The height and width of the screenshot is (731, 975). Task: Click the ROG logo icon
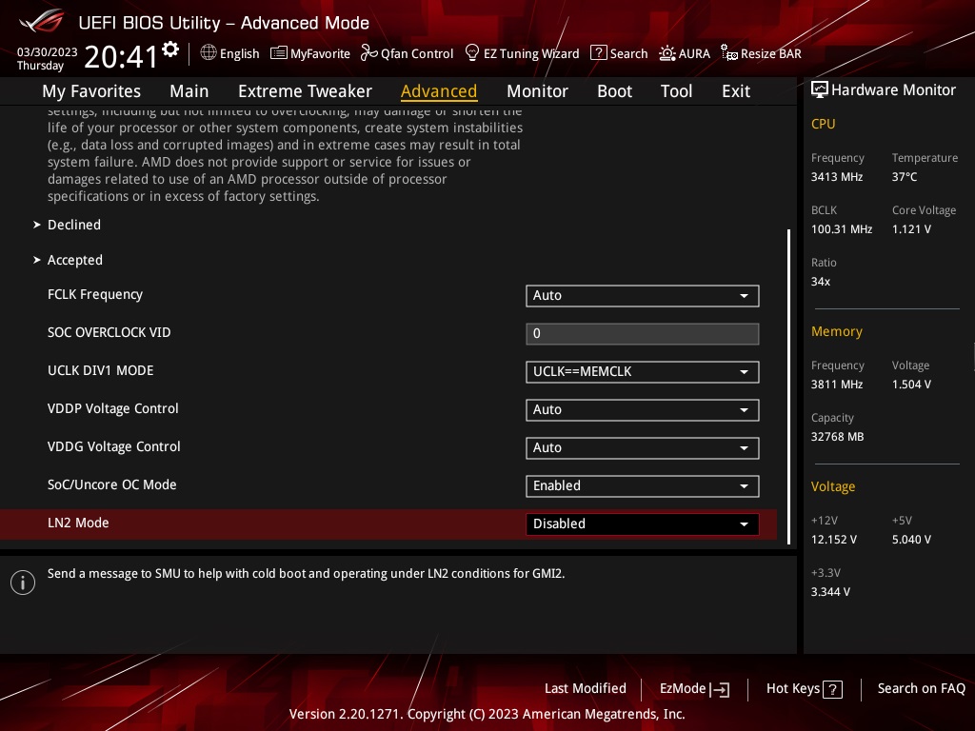(41, 22)
